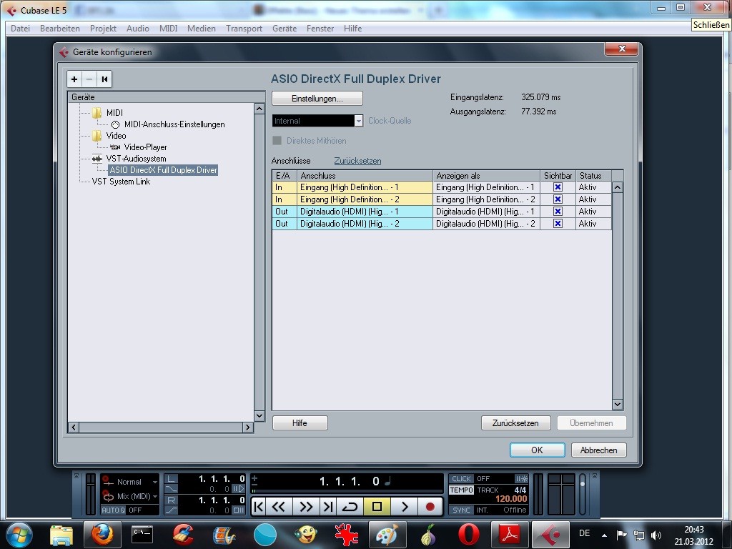Adjust the output level slider in transport
This screenshot has height=549, width=732.
point(582,493)
